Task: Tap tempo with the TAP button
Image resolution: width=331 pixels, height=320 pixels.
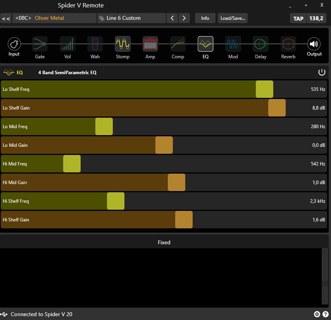Action: [x=298, y=18]
